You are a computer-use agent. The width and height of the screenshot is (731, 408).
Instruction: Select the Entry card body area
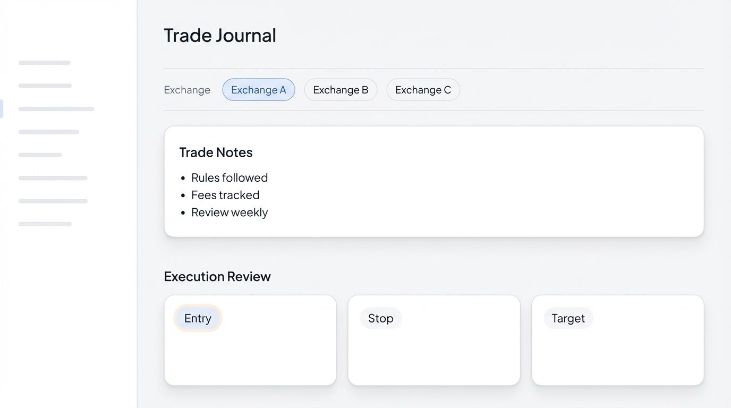[250, 356]
